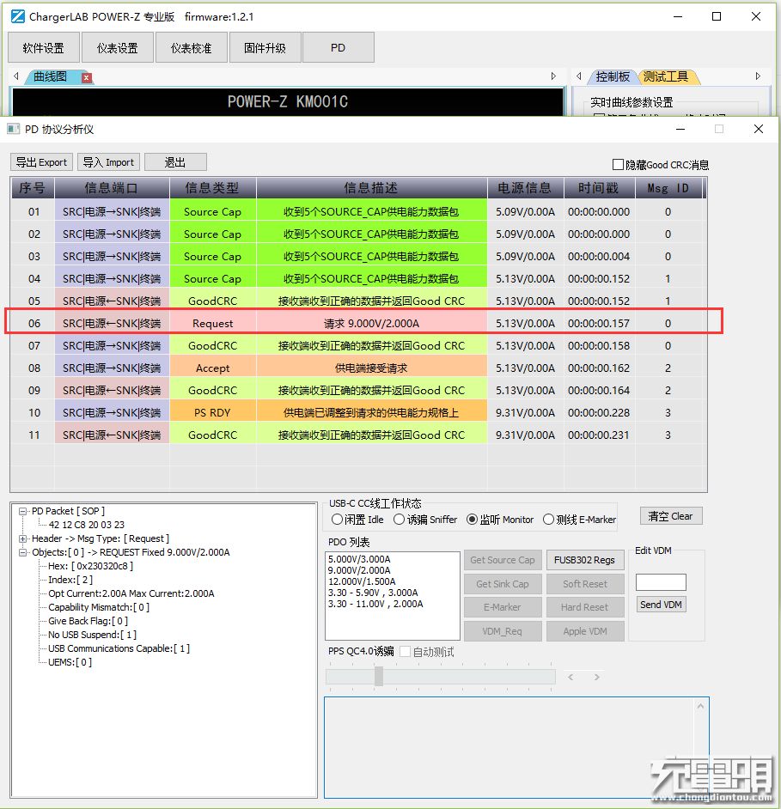
Task: Click the Hard Reset button
Action: [585, 607]
